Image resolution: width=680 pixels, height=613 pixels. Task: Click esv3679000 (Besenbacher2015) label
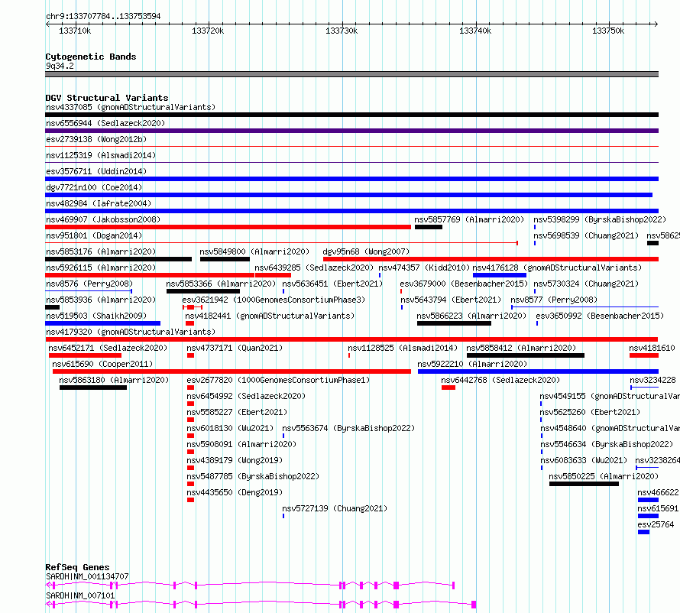tap(464, 284)
